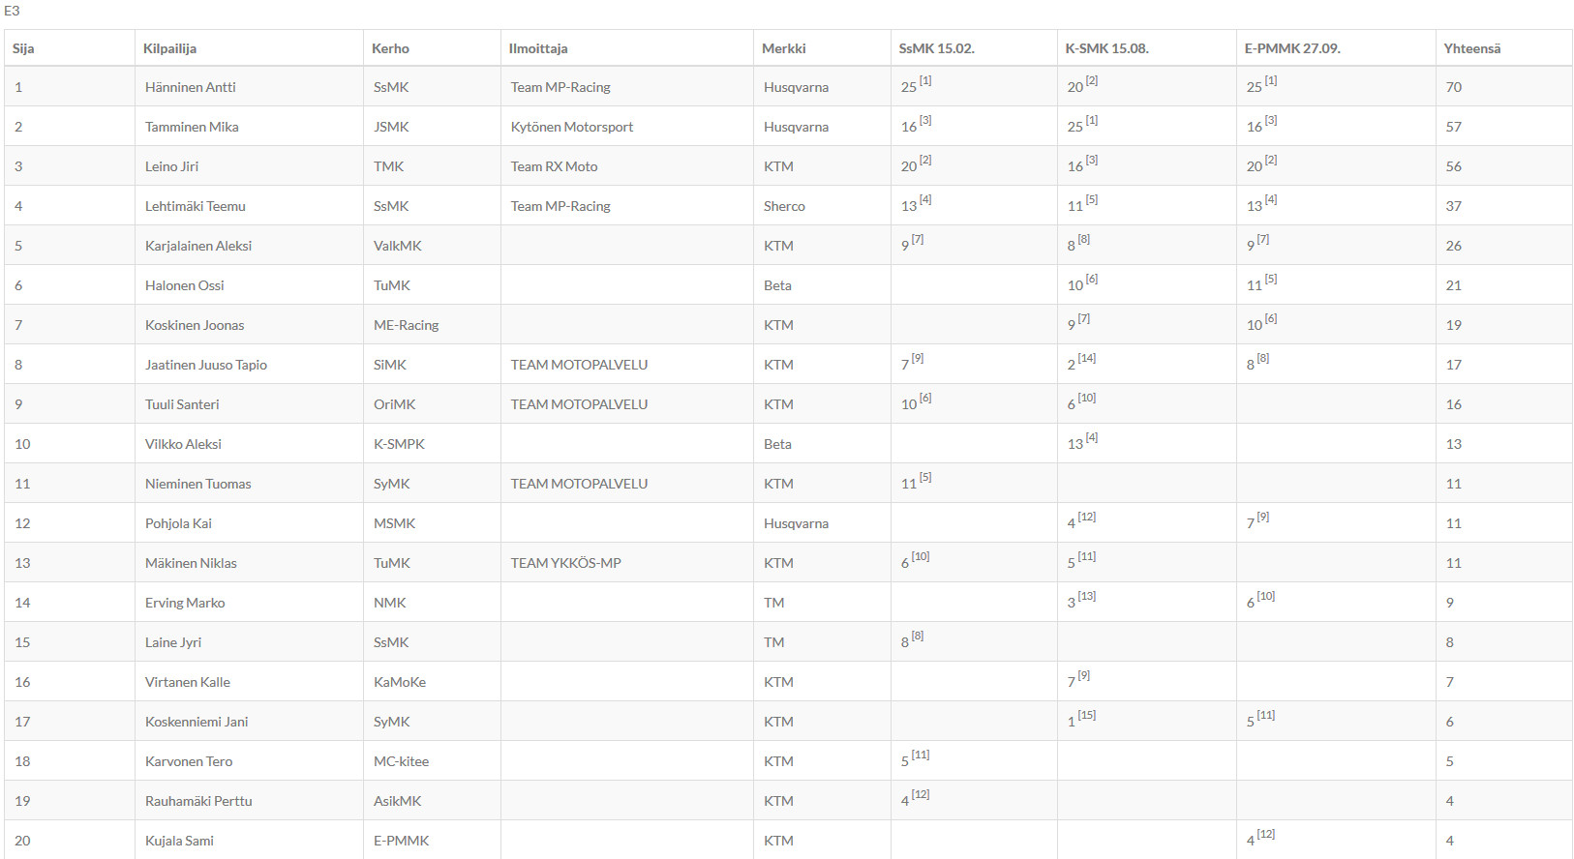Select competitor Hänninen Antti
The height and width of the screenshot is (859, 1574).
click(x=191, y=87)
